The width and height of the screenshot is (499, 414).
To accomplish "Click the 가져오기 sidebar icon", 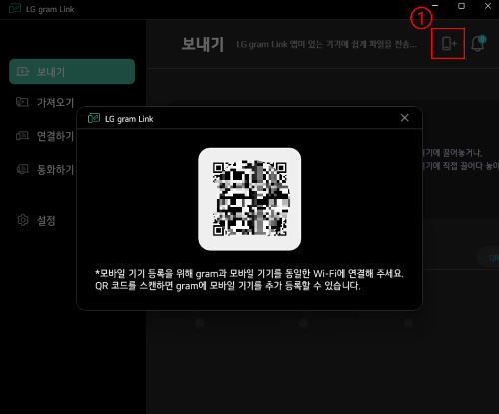I will point(22,102).
